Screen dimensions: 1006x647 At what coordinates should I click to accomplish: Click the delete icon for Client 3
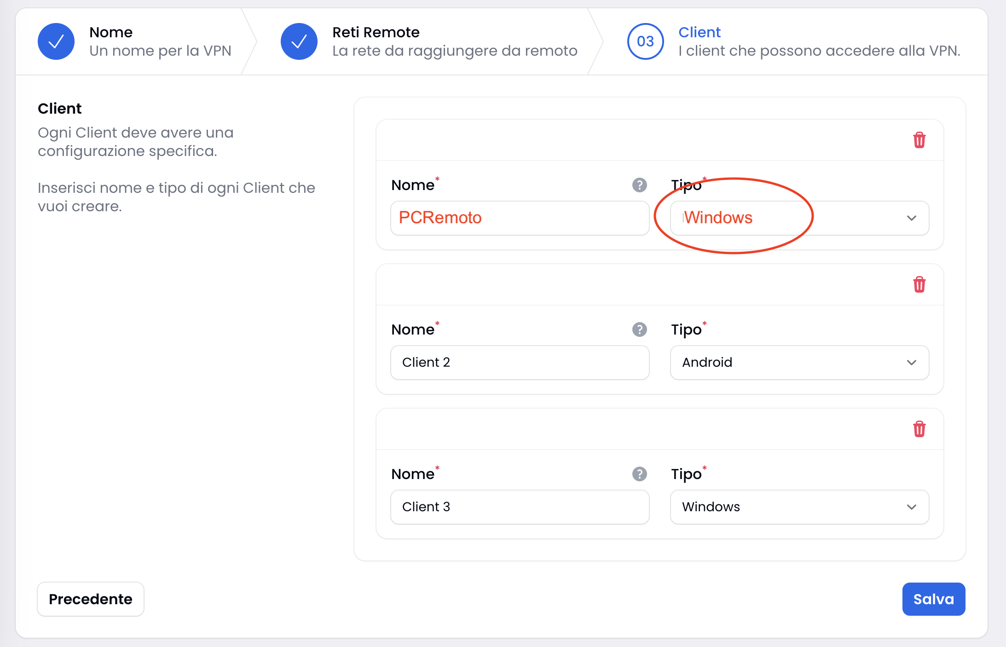(918, 428)
